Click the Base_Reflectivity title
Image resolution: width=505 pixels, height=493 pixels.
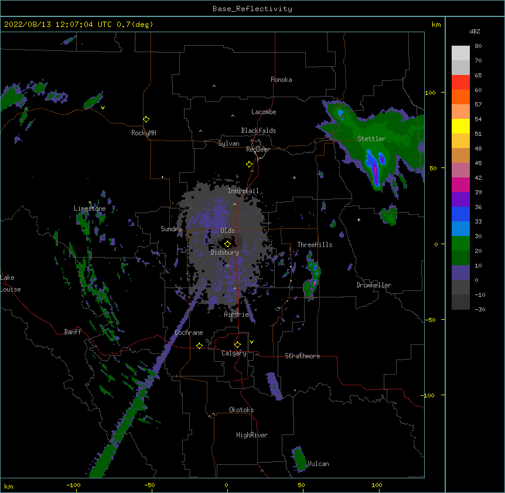tap(252, 9)
